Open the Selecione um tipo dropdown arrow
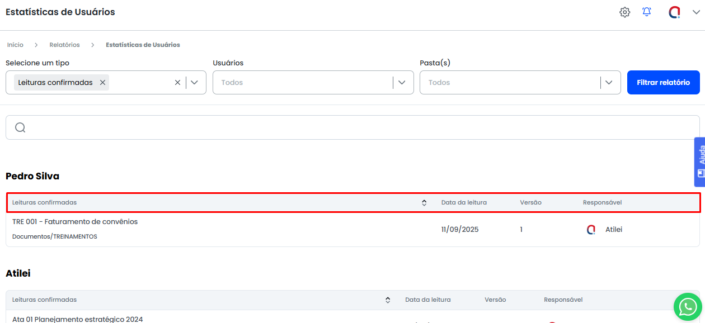Image resolution: width=705 pixels, height=323 pixels. tap(195, 82)
